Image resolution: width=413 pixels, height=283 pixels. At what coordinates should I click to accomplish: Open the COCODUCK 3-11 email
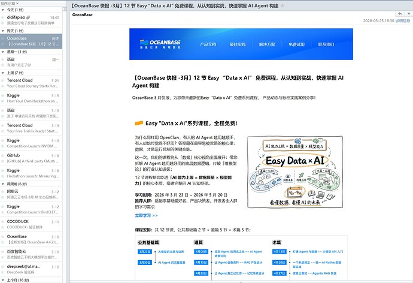click(31, 224)
